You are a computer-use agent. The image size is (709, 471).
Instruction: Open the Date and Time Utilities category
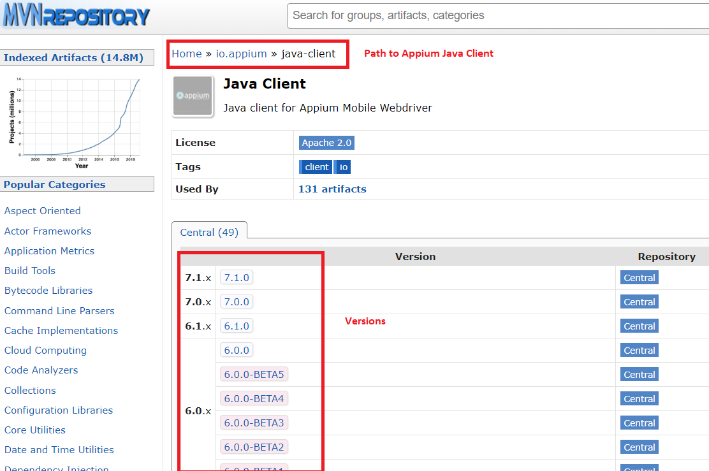pyautogui.click(x=59, y=450)
